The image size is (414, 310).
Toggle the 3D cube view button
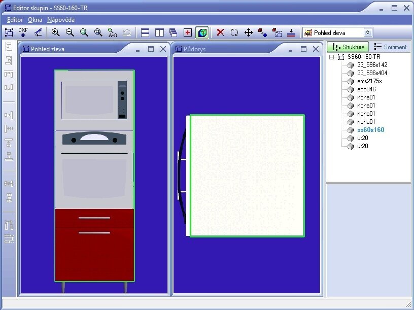202,32
